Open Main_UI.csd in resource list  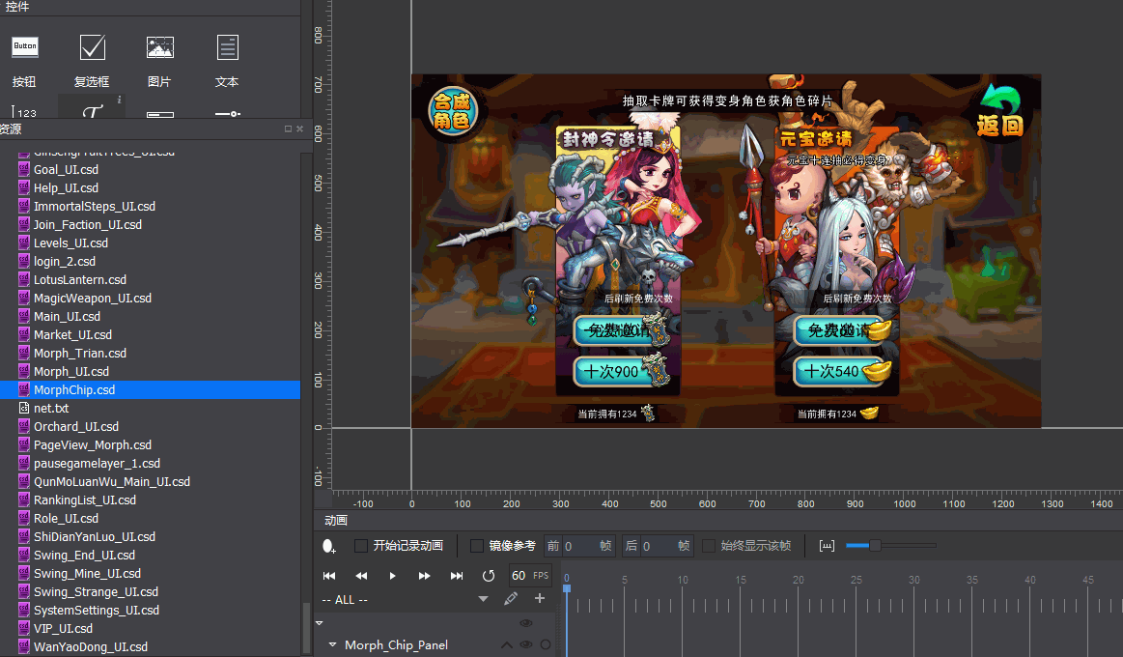click(67, 316)
